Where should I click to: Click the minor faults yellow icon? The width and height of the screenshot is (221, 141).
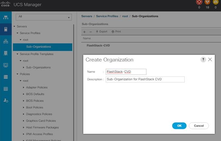(215, 2)
